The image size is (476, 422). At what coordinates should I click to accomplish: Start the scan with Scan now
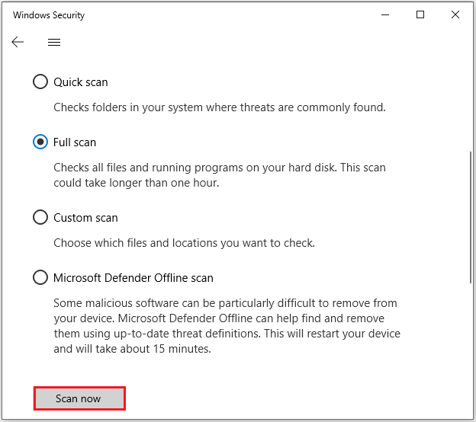tap(79, 398)
